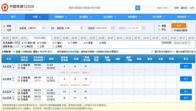Expand the 会员服务 navigation menu
Image resolution: width=196 pixels, height=111 pixels.
[85, 17]
